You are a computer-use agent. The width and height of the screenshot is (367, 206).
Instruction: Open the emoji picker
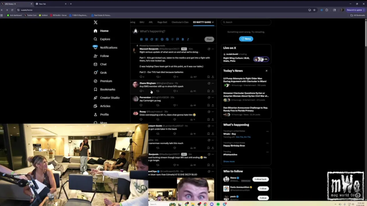pyautogui.click(x=162, y=39)
